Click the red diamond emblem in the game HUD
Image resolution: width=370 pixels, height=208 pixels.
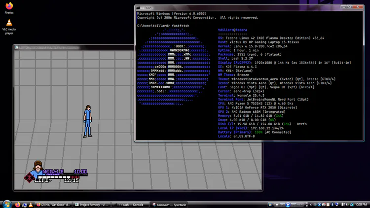point(29,177)
